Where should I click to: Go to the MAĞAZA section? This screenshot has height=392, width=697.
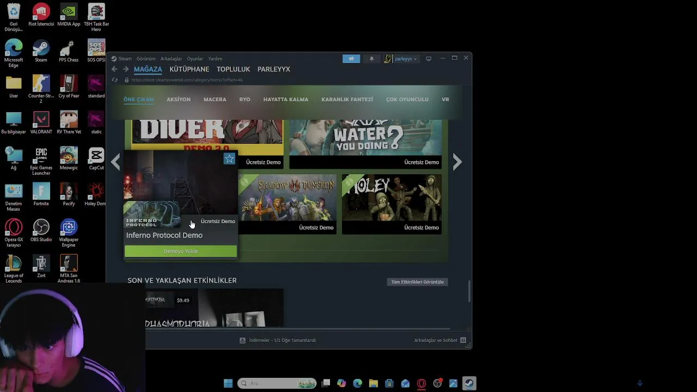pyautogui.click(x=148, y=69)
